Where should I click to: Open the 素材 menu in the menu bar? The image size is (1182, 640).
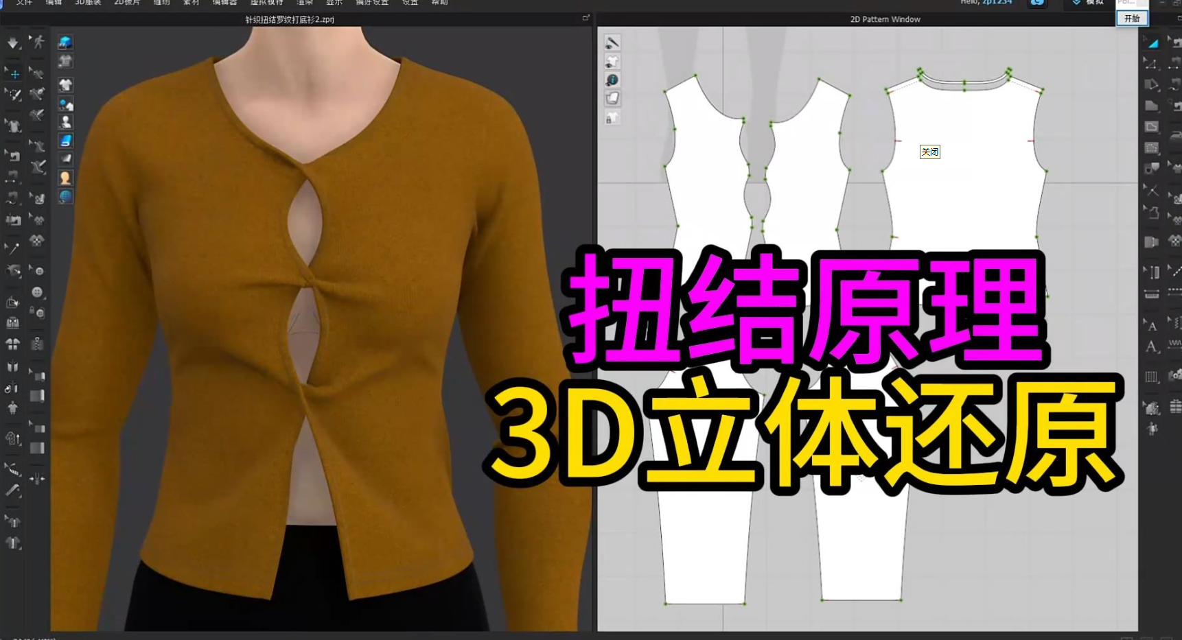pos(191,2)
